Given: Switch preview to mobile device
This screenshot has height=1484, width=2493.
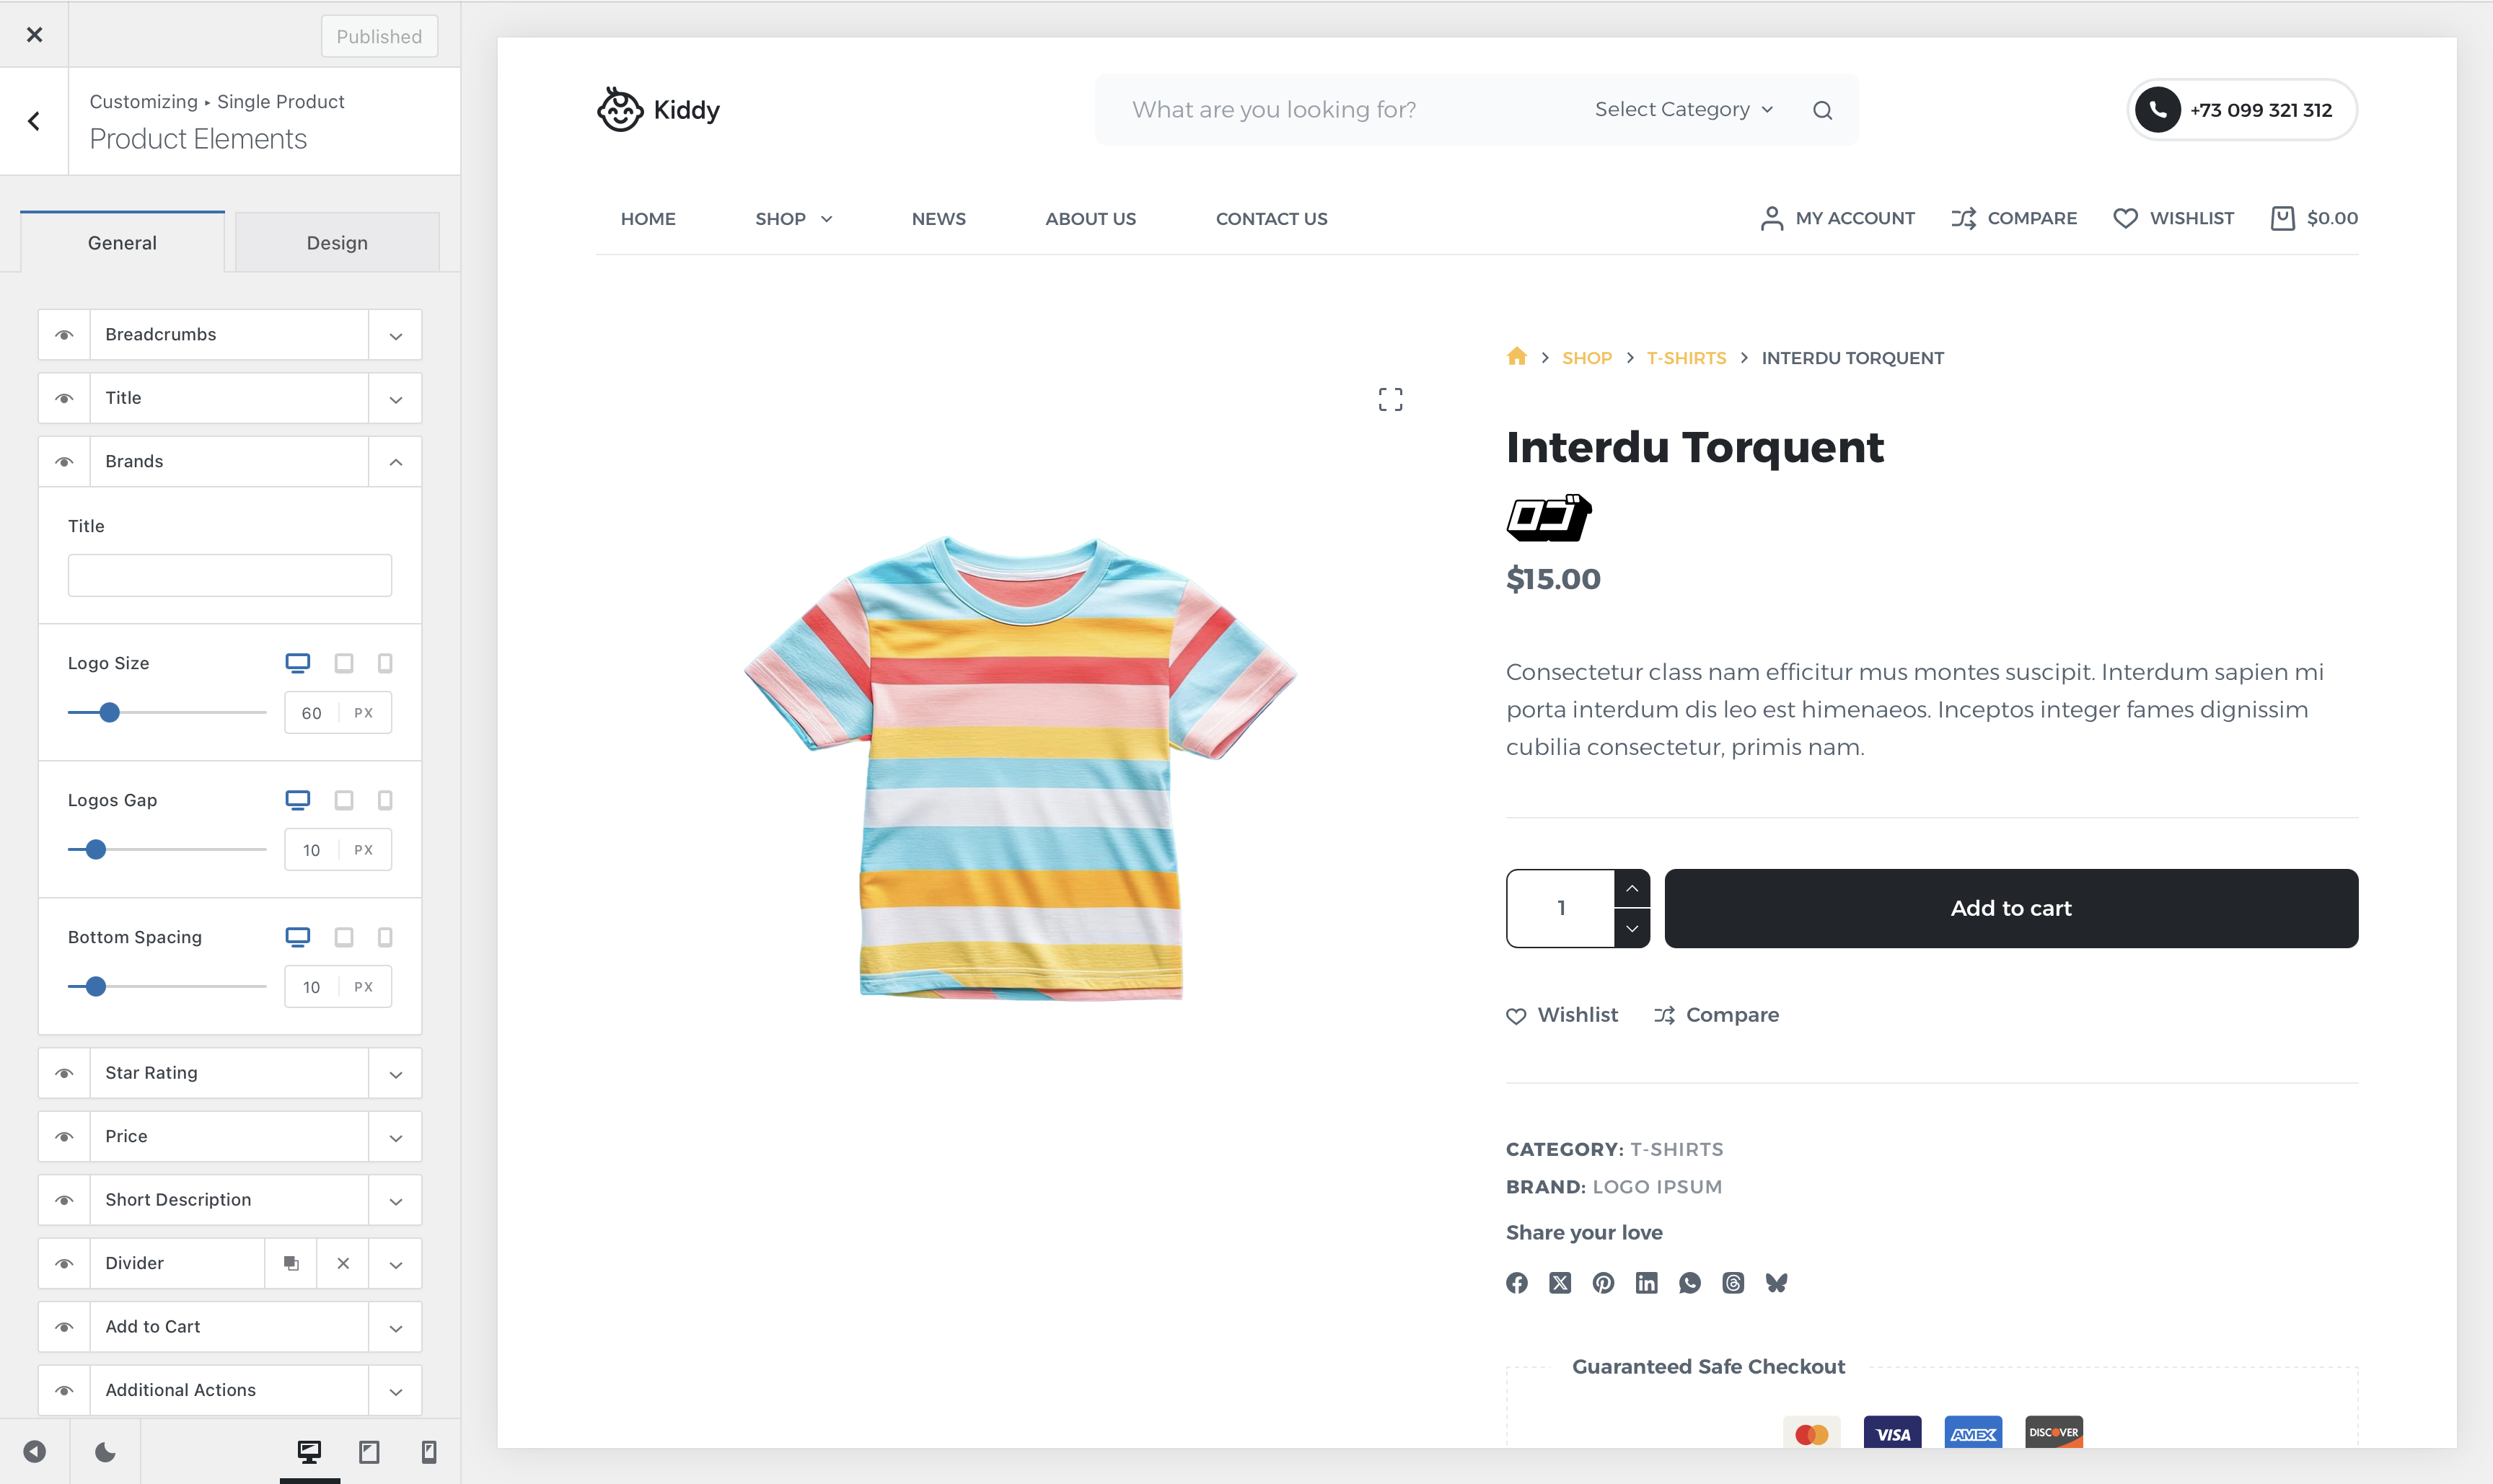Looking at the screenshot, I should click(x=429, y=1451).
